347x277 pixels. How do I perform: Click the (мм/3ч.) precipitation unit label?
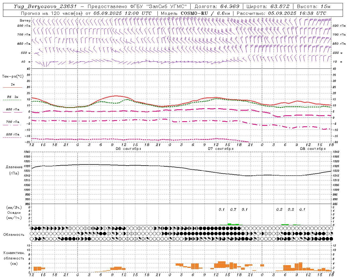[14, 207]
